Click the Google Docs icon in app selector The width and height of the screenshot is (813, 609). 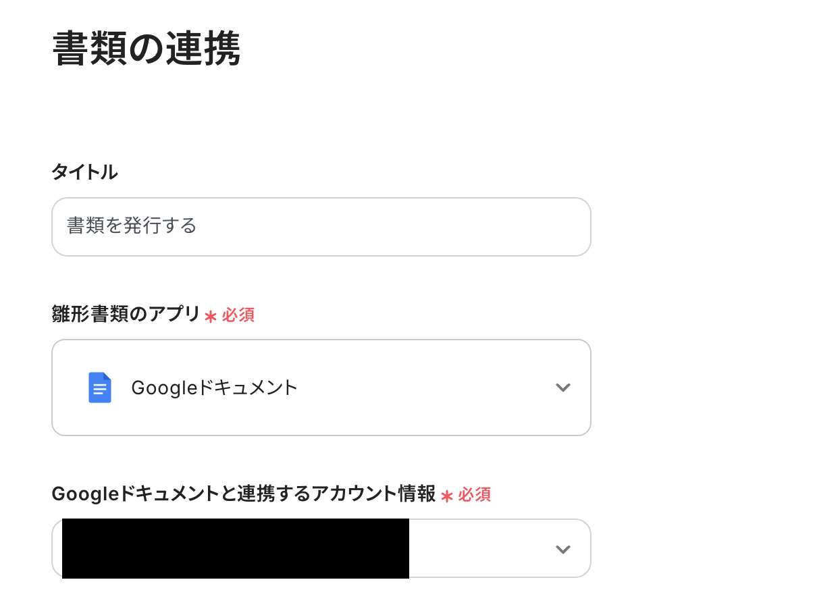(100, 388)
